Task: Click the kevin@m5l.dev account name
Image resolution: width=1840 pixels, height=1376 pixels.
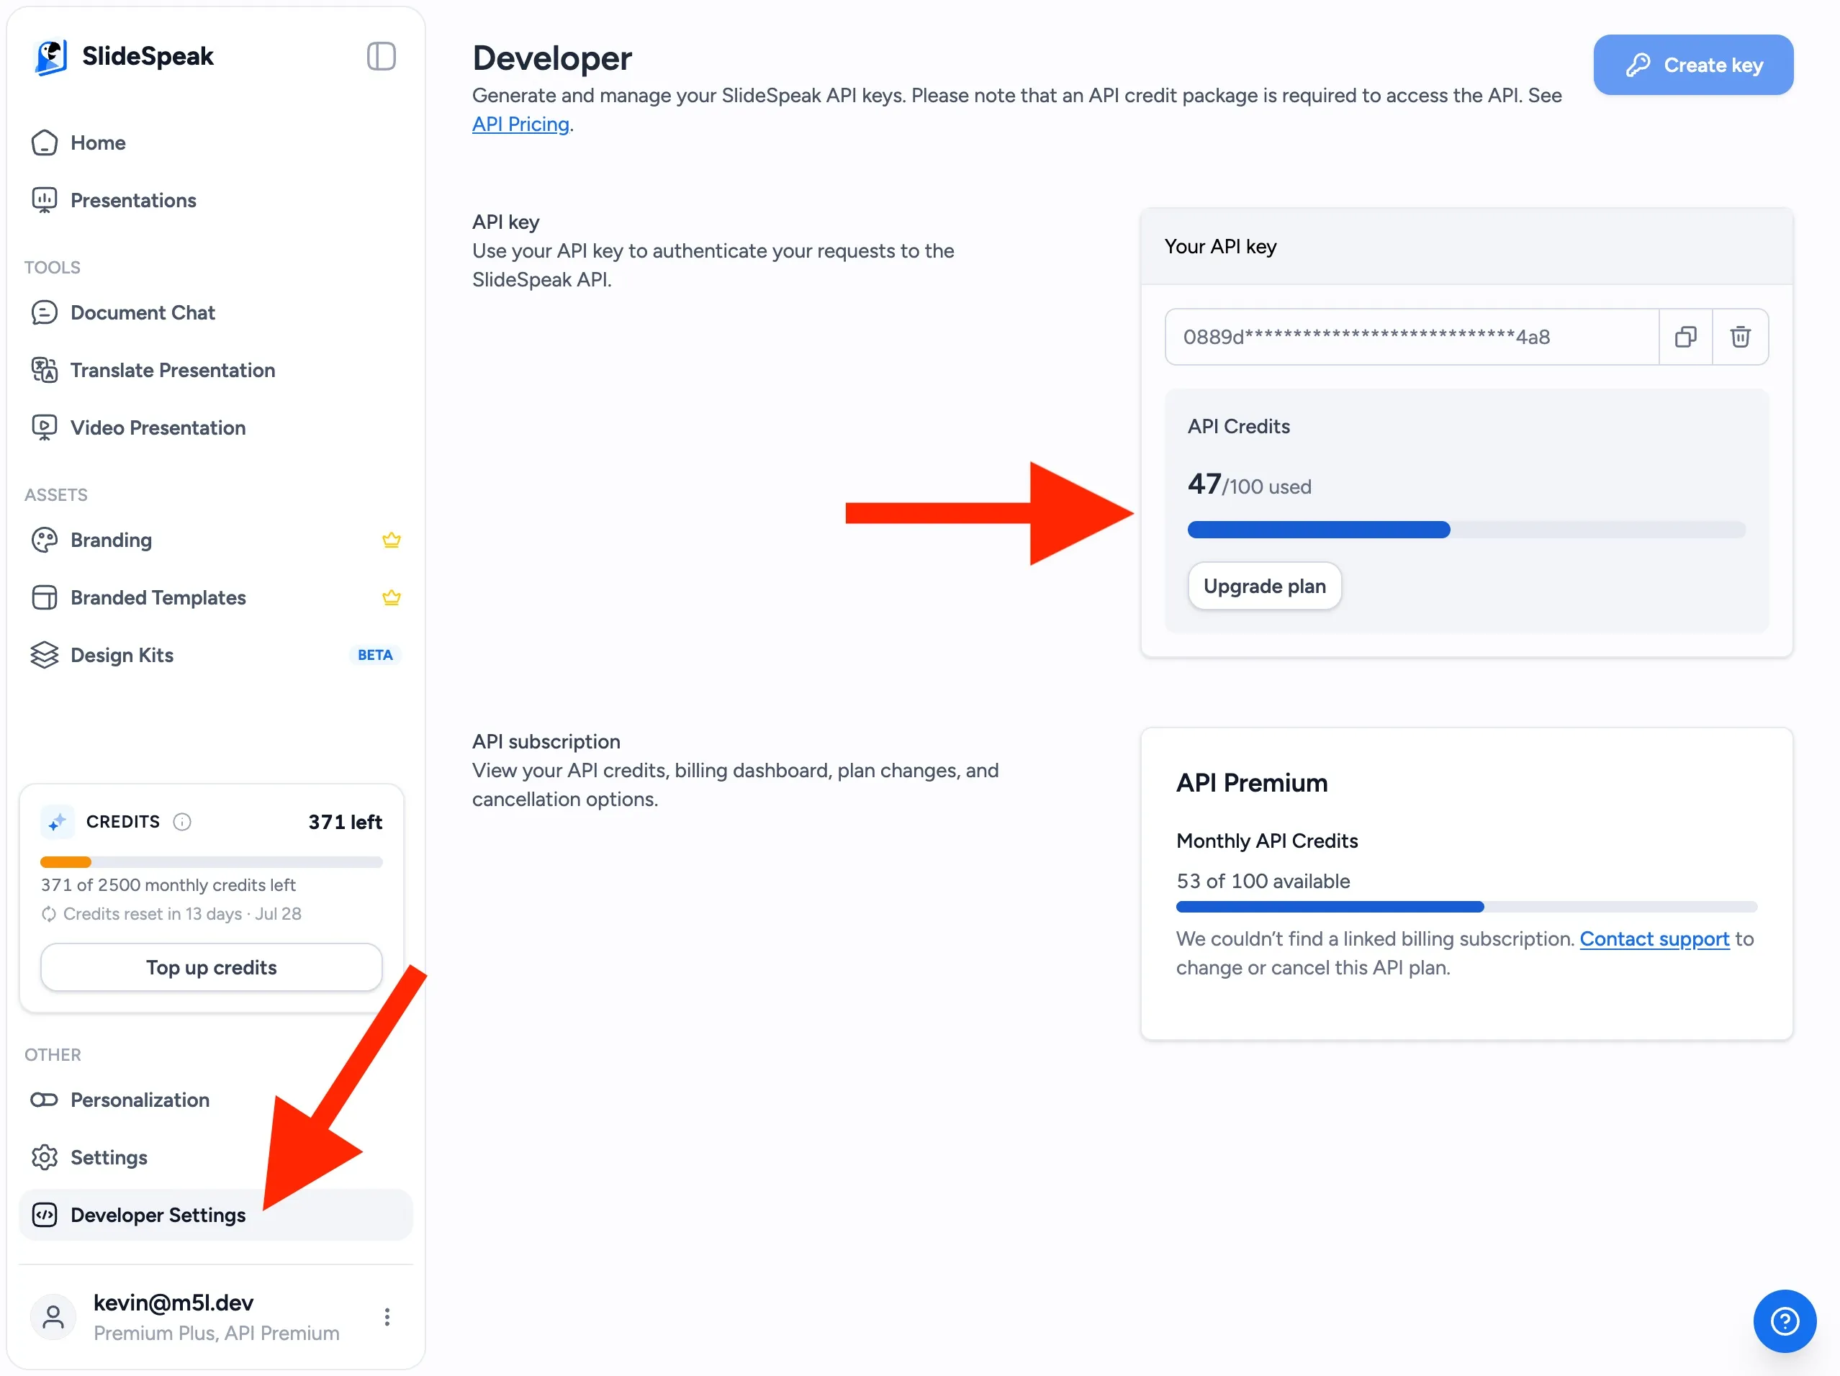Action: pos(173,1303)
